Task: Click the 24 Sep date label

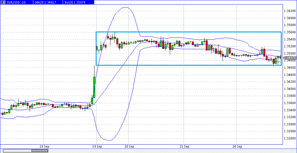Action: [237, 146]
